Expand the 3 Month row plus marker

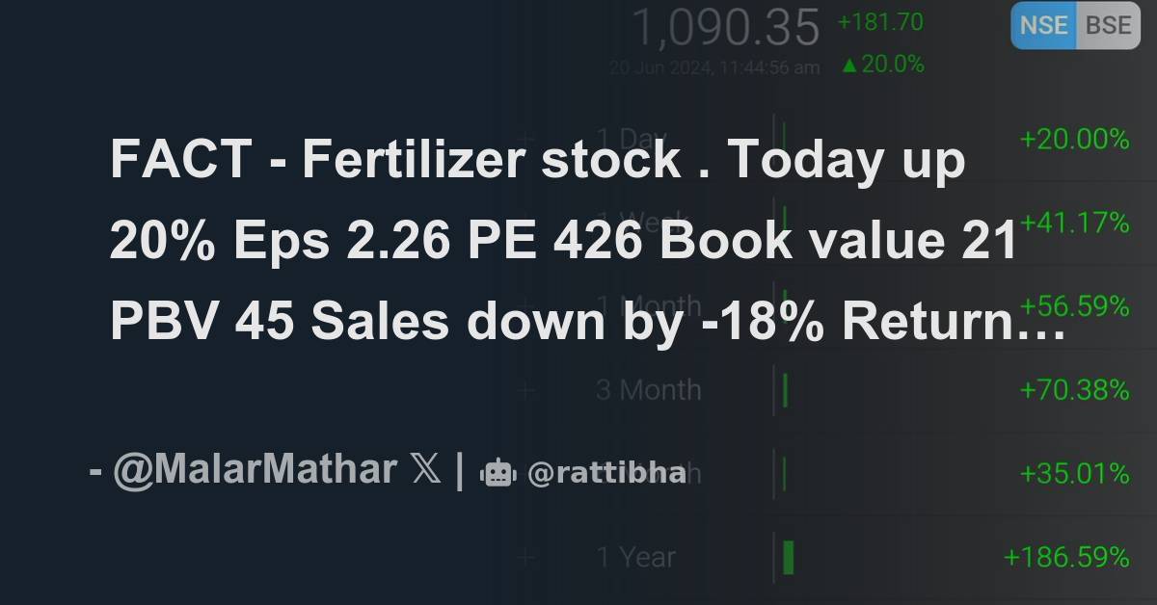[x=525, y=390]
